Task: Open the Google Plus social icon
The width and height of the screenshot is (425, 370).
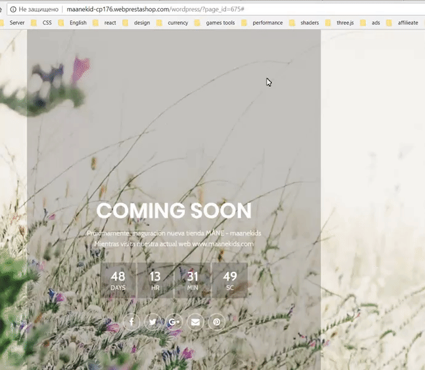Action: (174, 322)
